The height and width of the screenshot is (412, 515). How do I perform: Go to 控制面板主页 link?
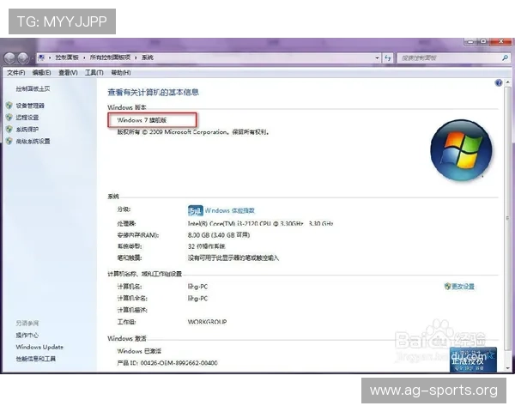point(33,88)
